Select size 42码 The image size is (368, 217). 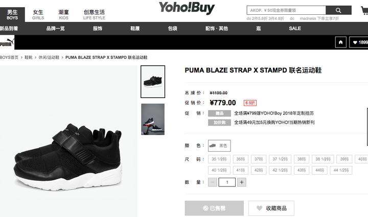coord(259,170)
